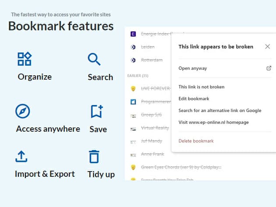Open the Rotterdam bookmark entry
Screen dimensions: 276x207
point(151,60)
